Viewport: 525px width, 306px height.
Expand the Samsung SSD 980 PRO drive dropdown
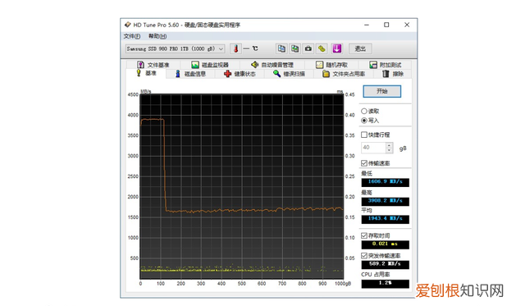click(x=175, y=49)
